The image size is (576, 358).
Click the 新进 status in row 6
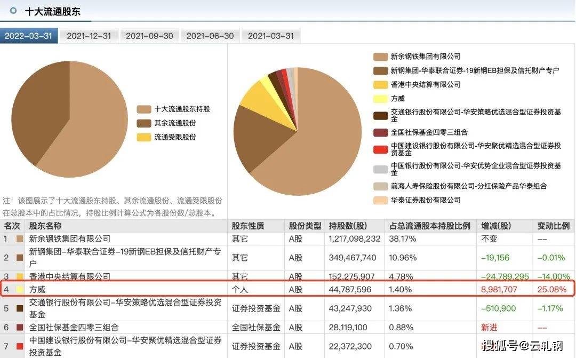[489, 327]
